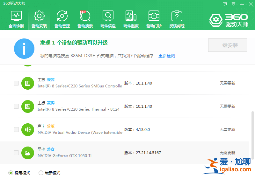Click the sound card speaker icon
The height and width of the screenshot is (178, 255).
point(28,130)
